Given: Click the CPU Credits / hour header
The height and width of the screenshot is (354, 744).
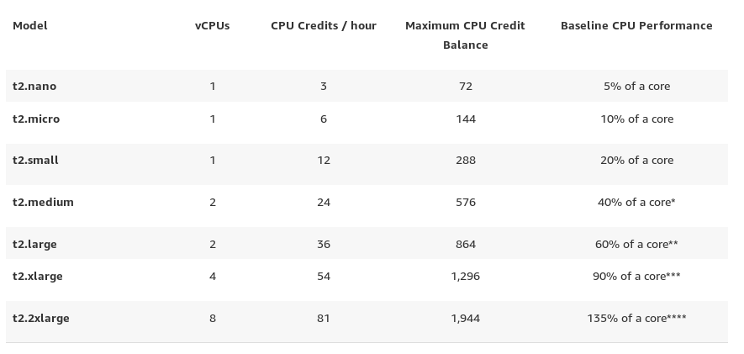Looking at the screenshot, I should [x=324, y=25].
